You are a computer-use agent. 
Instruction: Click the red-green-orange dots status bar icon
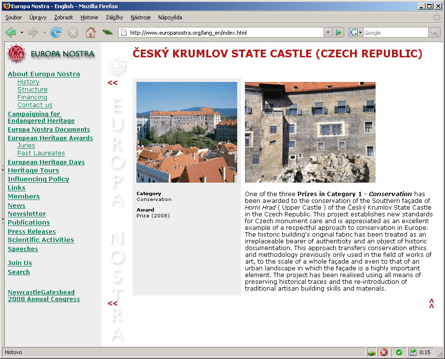point(372,353)
